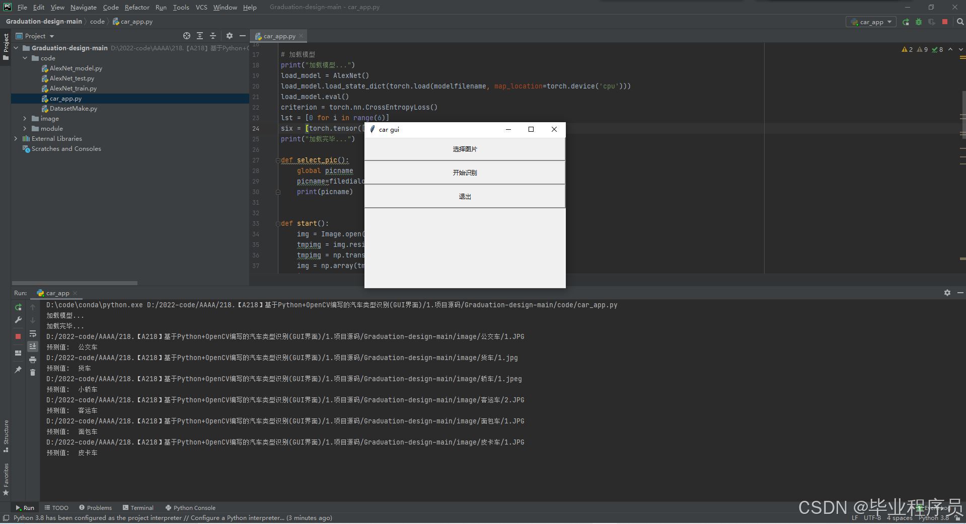Open the TODO tab
Image resolution: width=966 pixels, height=524 pixels.
[x=56, y=508]
